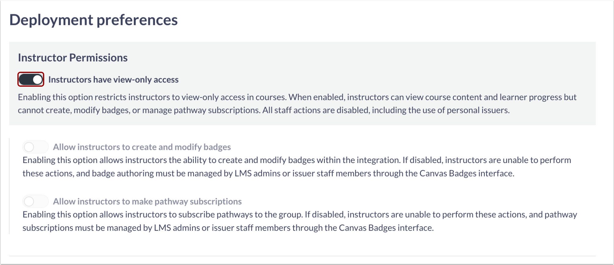
Task: Enable "Allow instructors to create and modify badges"
Action: pos(35,147)
